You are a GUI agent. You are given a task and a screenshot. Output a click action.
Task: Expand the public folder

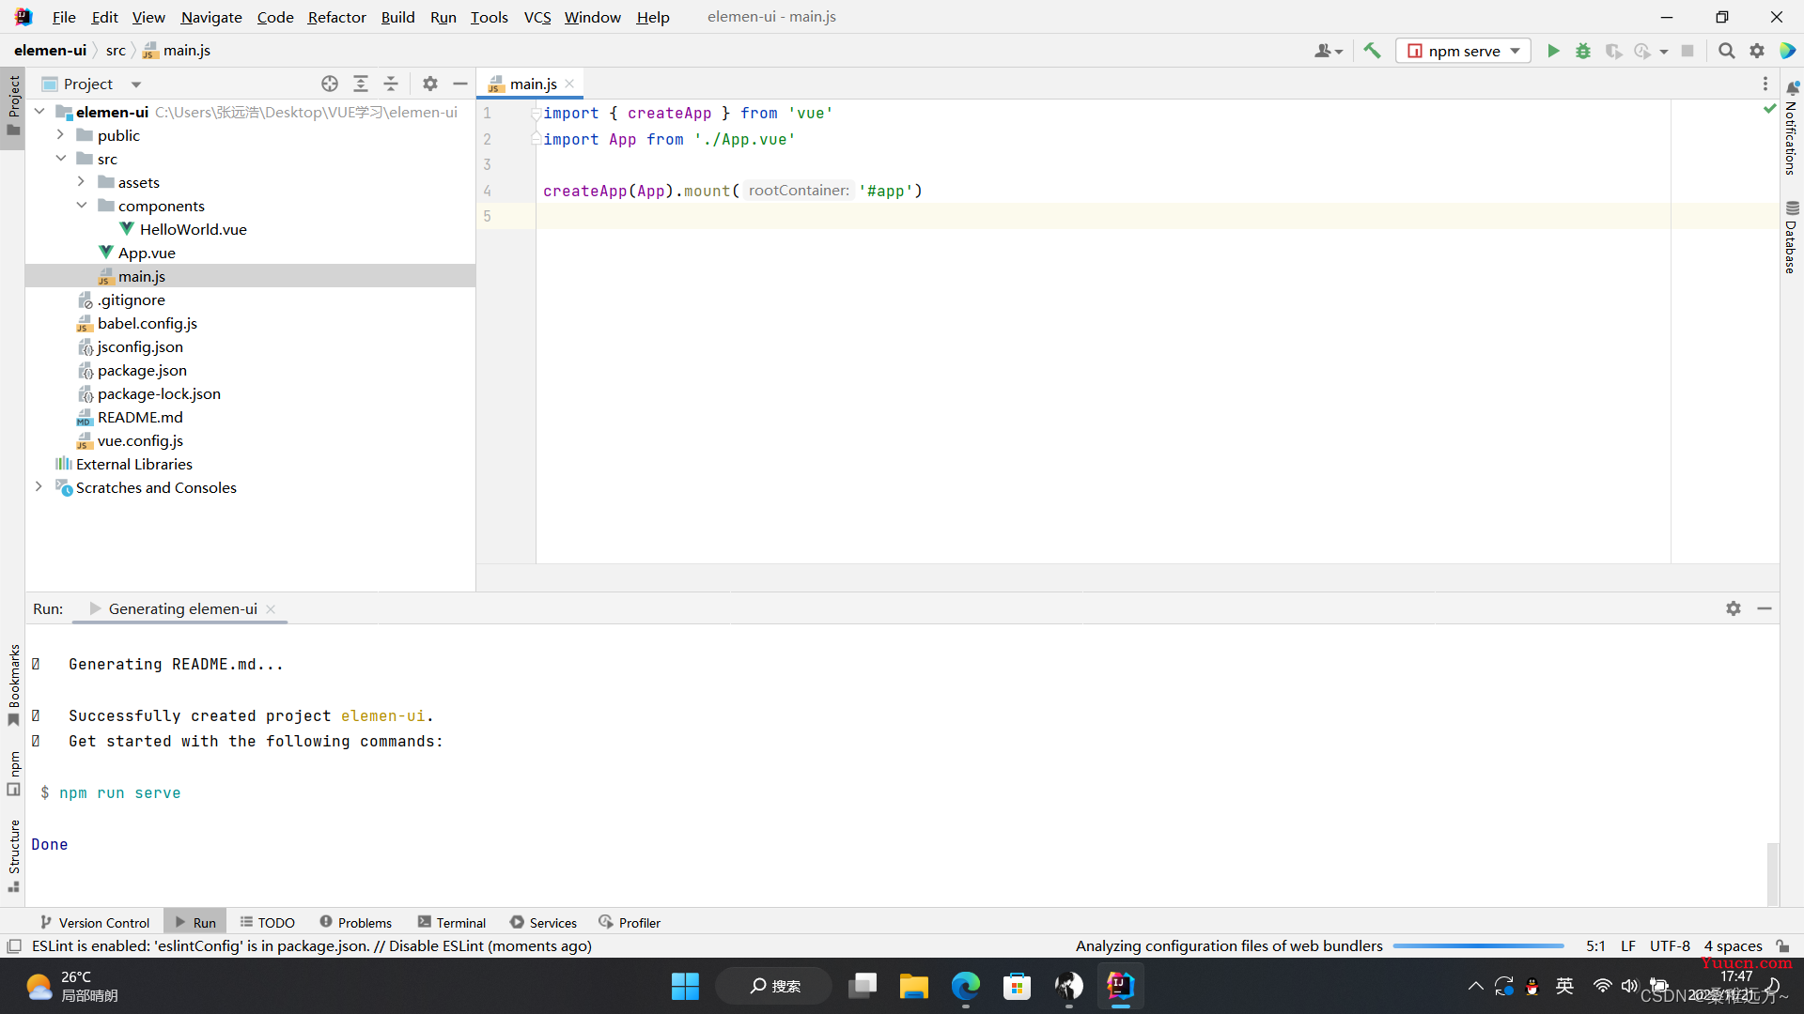(x=60, y=135)
